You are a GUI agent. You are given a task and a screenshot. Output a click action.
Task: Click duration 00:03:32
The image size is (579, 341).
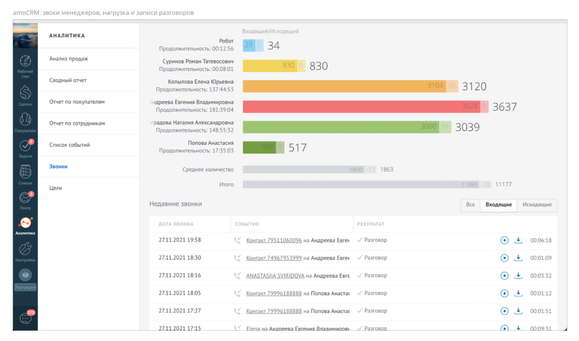tap(541, 275)
